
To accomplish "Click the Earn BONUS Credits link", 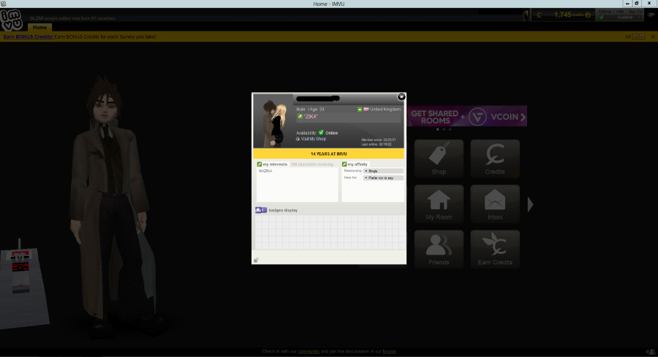I will pyautogui.click(x=29, y=37).
